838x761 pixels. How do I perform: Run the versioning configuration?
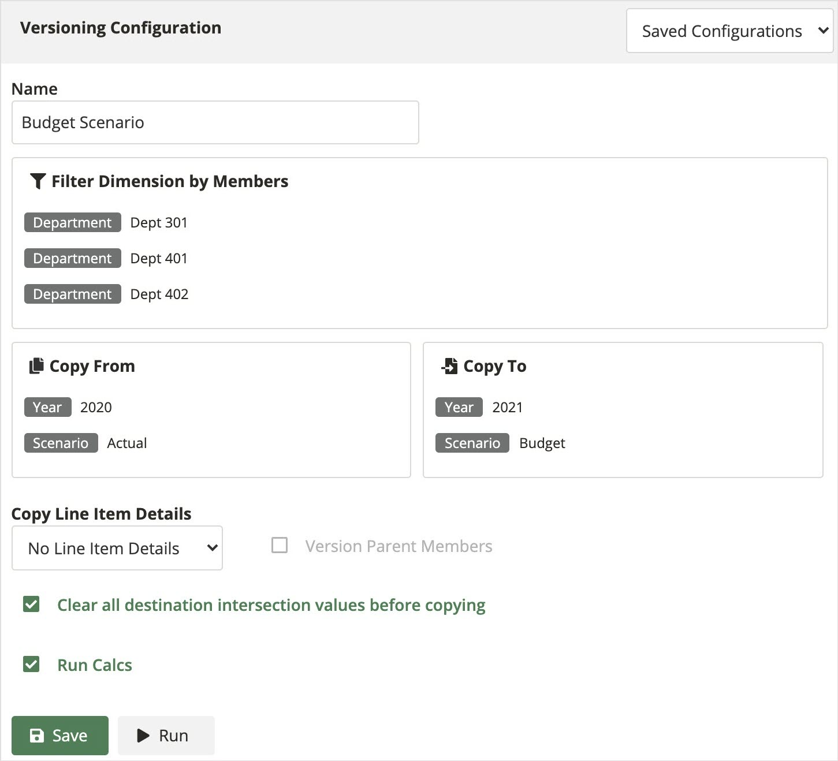(166, 735)
